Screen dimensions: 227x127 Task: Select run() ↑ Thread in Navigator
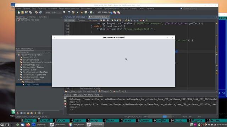[x=32, y=85]
